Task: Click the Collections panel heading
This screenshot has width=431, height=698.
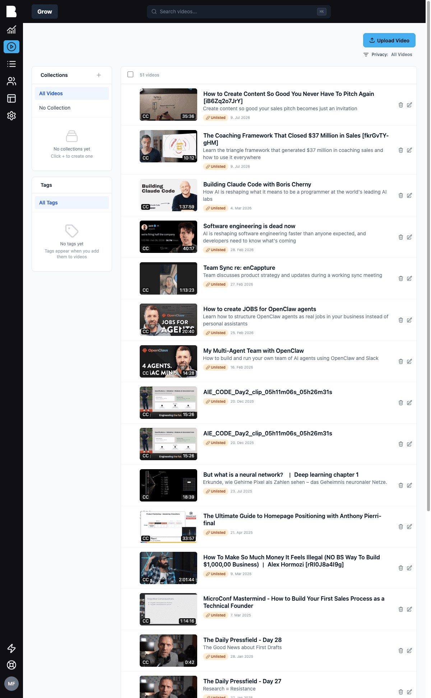Action: [x=54, y=75]
